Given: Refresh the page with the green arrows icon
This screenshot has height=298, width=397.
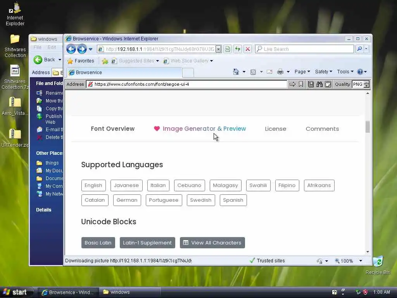Looking at the screenshot, I should click(x=238, y=49).
